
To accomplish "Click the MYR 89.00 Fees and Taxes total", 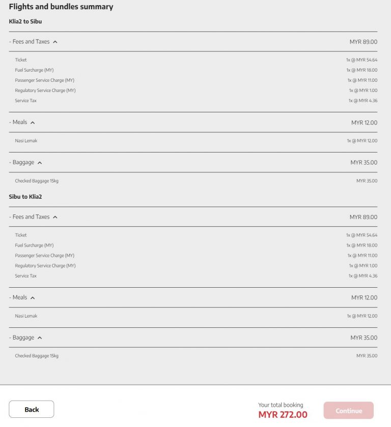I will (362, 42).
